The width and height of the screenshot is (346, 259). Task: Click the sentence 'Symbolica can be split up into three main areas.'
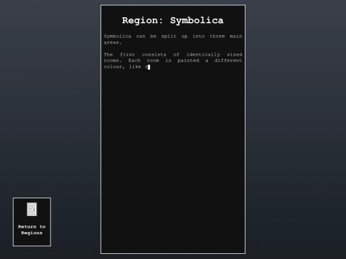pos(173,39)
